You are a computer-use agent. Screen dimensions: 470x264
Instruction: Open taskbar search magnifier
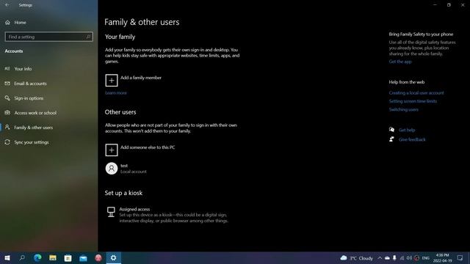click(22, 257)
